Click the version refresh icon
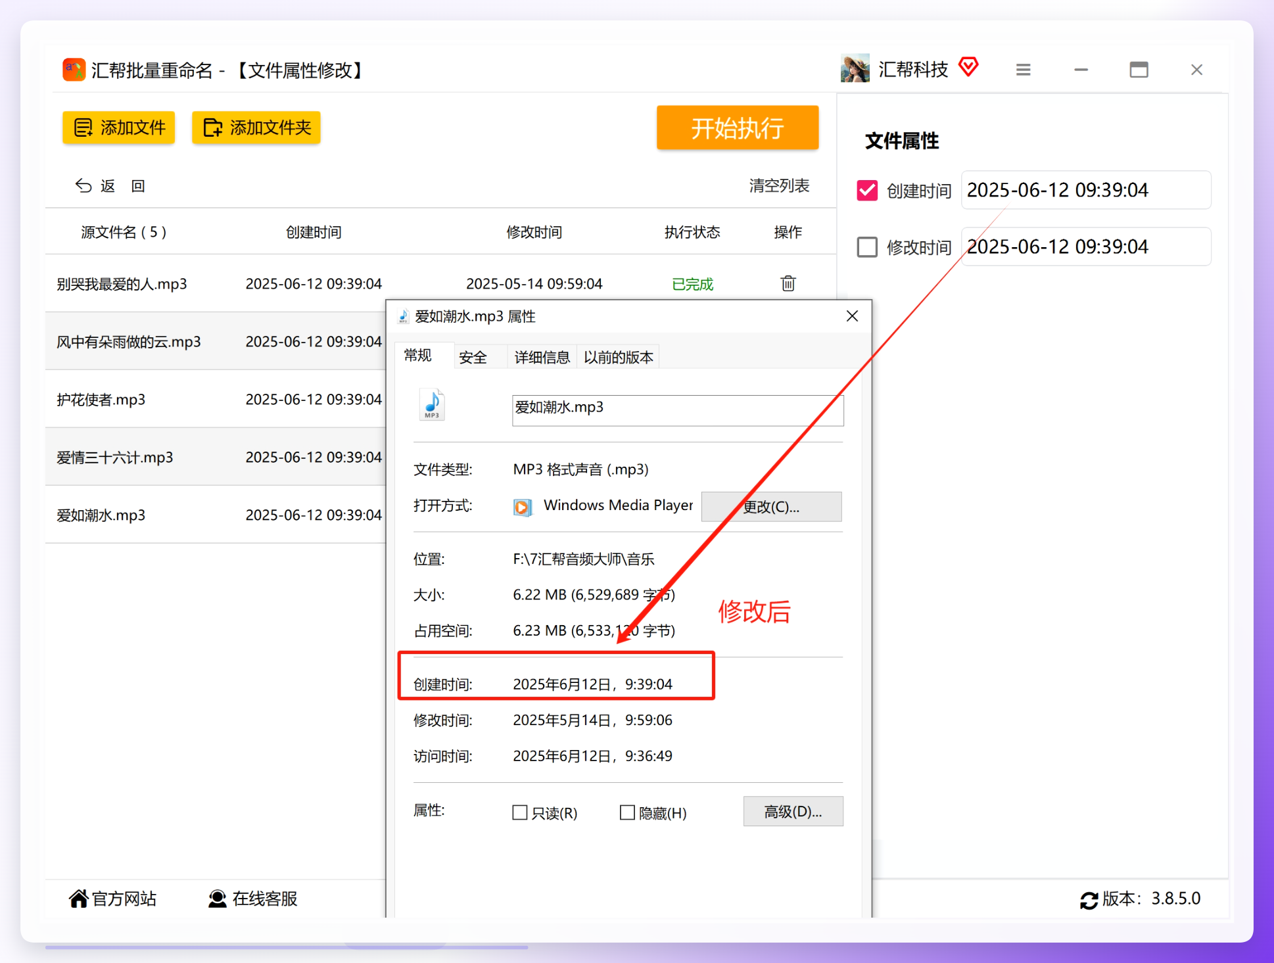 tap(1089, 900)
